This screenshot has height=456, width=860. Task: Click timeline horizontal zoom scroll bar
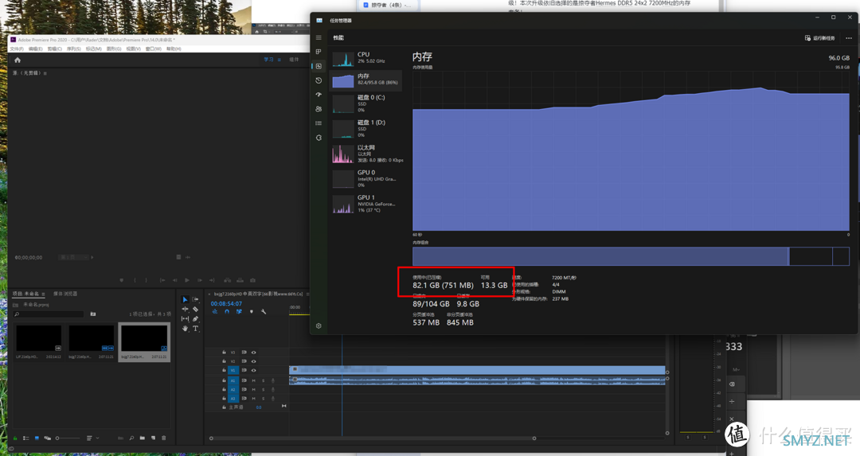tap(373, 438)
